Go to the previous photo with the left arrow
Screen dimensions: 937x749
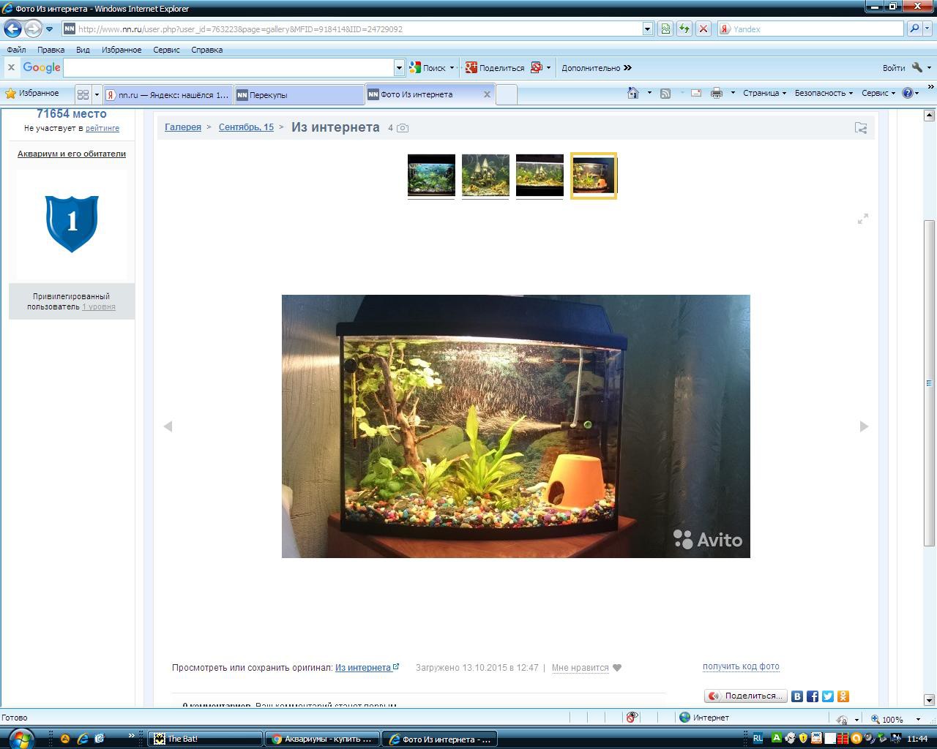pyautogui.click(x=168, y=426)
